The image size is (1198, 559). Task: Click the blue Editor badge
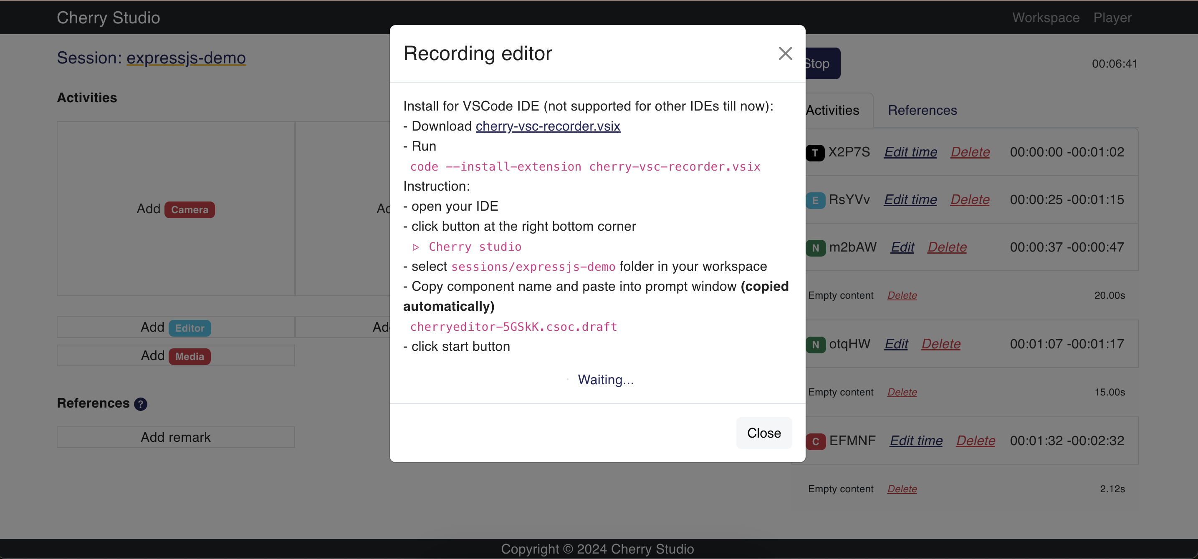[190, 328]
